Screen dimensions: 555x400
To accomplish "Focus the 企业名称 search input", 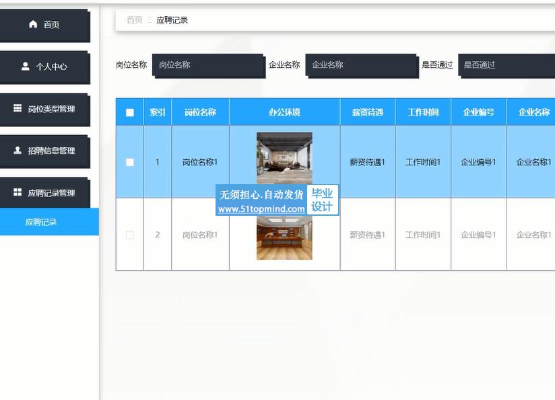I will coord(362,65).
